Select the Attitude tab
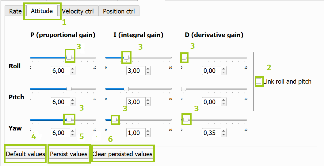324x166 pixels. click(42, 11)
